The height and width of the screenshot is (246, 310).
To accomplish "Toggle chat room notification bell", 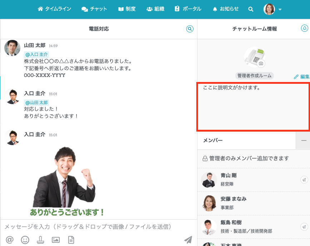I will 304,29.
